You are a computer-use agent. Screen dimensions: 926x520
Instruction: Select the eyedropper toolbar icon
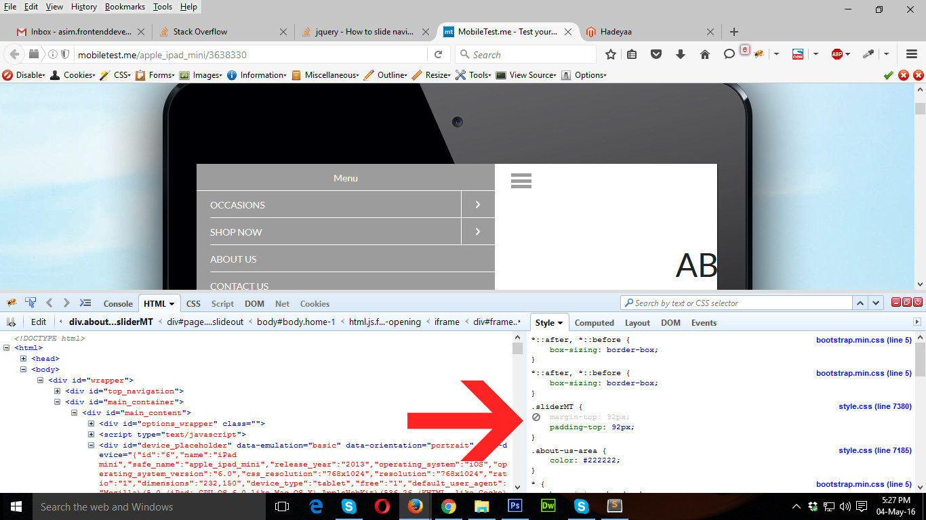(868, 54)
